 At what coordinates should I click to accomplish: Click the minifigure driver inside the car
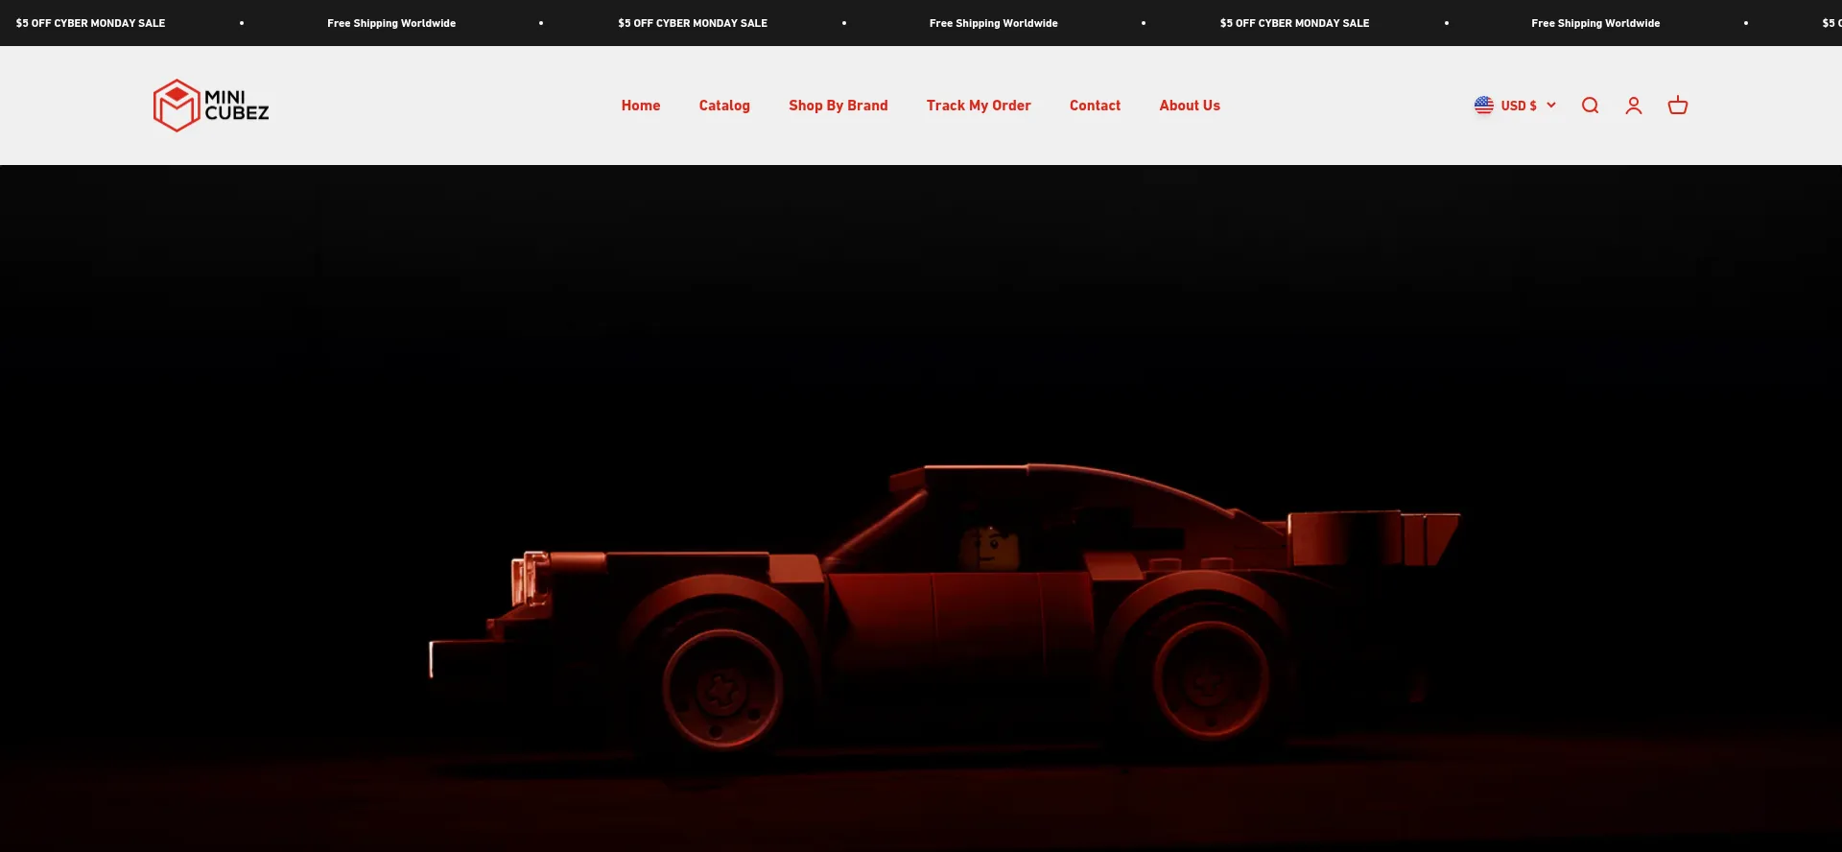tap(982, 548)
